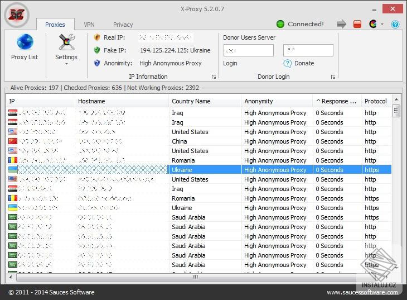Sort by the Anonymity column header
Image resolution: width=407 pixels, height=300 pixels.
pyautogui.click(x=277, y=101)
